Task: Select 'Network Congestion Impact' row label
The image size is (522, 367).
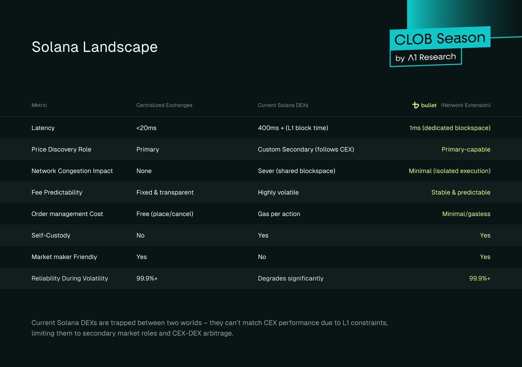Action: tap(72, 171)
